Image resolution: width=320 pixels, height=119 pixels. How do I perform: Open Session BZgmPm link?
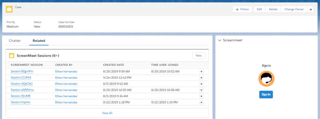(x=22, y=71)
